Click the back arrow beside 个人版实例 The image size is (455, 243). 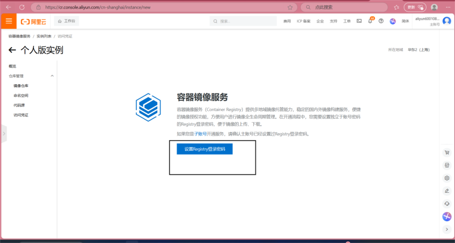(12, 50)
